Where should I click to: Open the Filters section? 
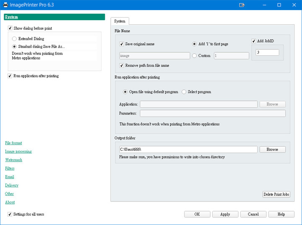click(10, 168)
